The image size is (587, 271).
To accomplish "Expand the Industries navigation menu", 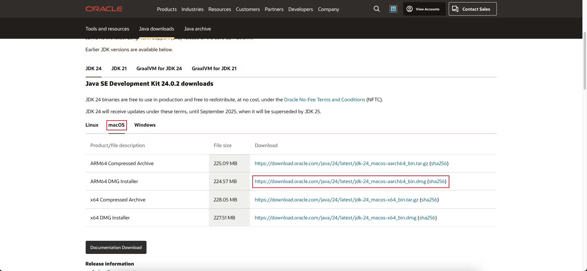I will click(x=192, y=9).
